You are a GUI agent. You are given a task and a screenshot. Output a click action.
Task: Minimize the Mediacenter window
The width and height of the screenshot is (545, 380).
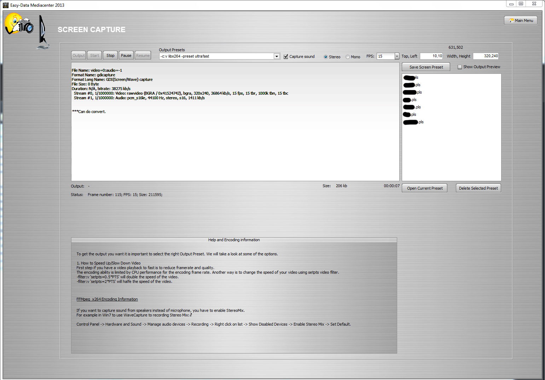click(x=511, y=4)
